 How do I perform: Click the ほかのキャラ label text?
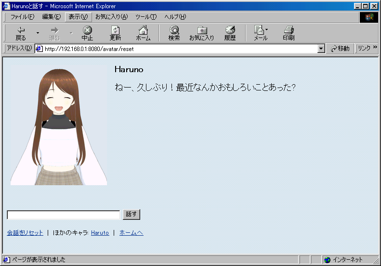point(70,233)
